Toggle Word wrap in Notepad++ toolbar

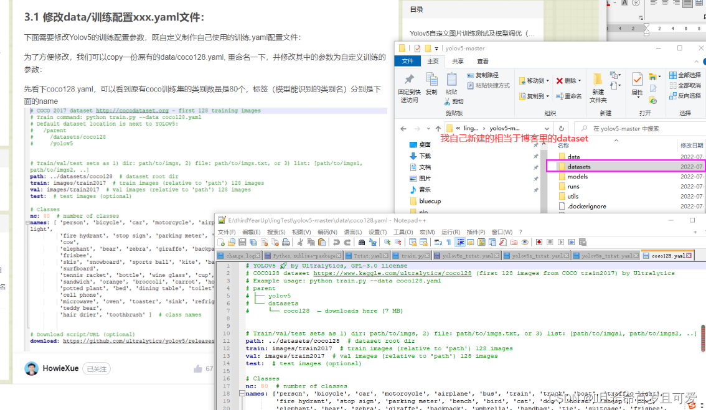(x=438, y=243)
